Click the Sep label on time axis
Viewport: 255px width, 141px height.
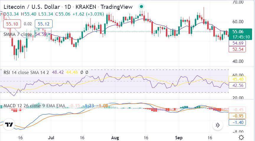point(179,138)
